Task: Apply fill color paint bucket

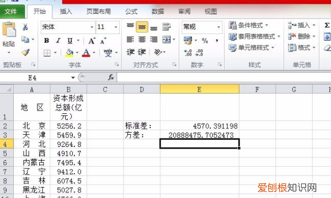Action: pos(70,53)
